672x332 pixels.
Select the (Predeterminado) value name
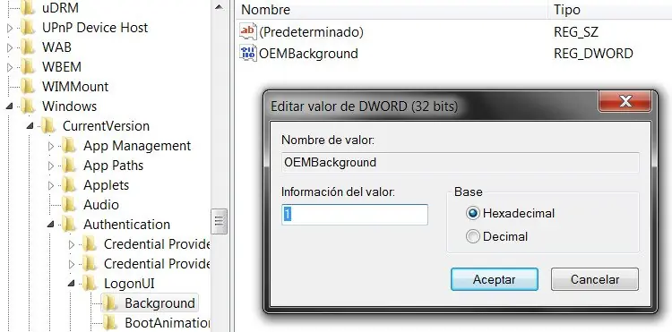point(311,32)
